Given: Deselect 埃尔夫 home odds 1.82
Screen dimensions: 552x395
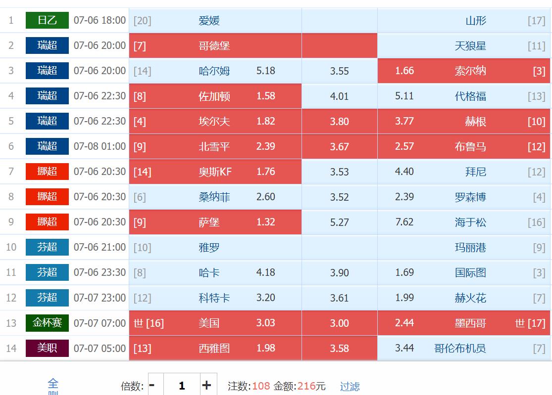Looking at the screenshot, I should [215, 121].
